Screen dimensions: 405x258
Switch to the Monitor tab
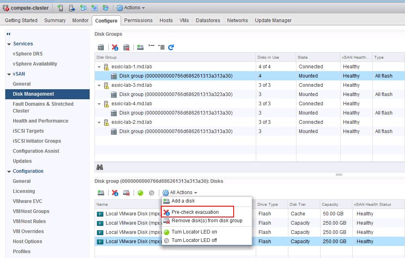click(x=80, y=20)
